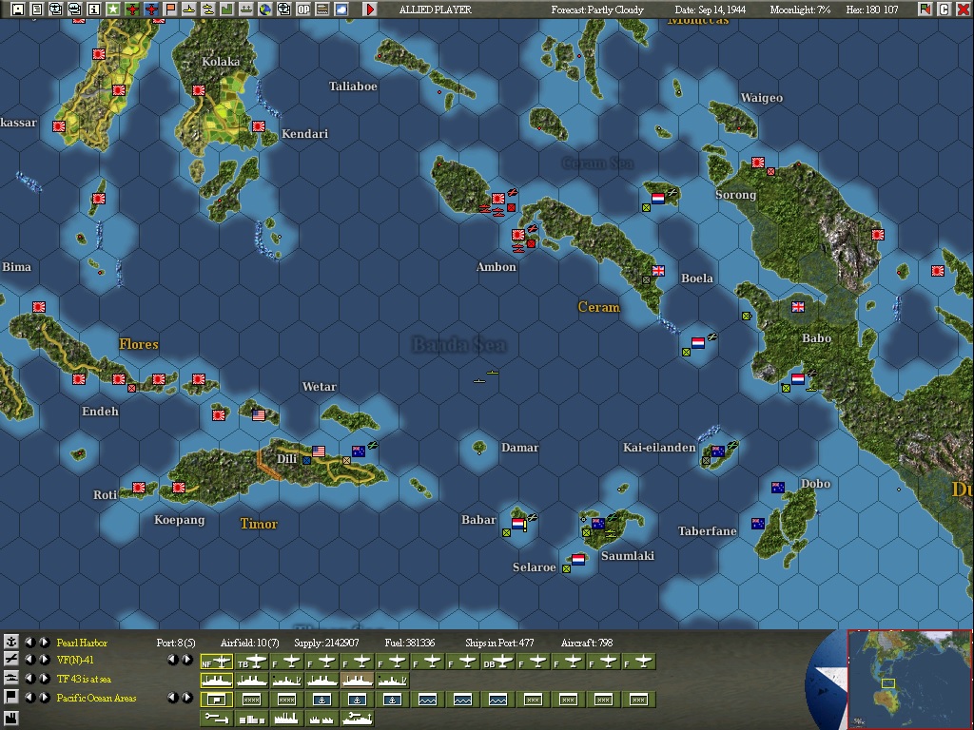
Task: Click the flag icon beside Pacific Ocean Areas
Action: coord(10,697)
